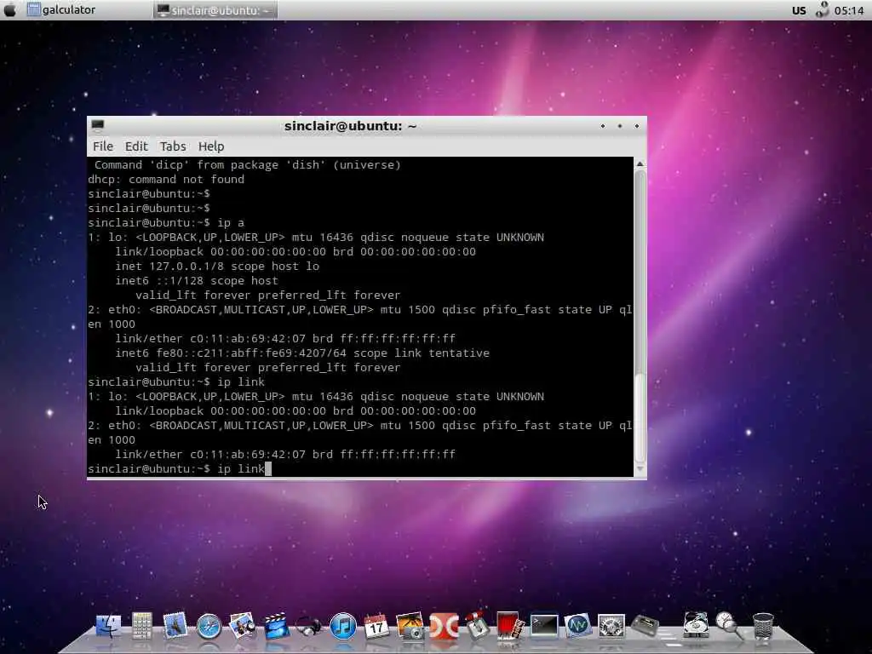Open the Automator-style robot icon in dock
This screenshot has height=654, width=872.
coord(477,626)
